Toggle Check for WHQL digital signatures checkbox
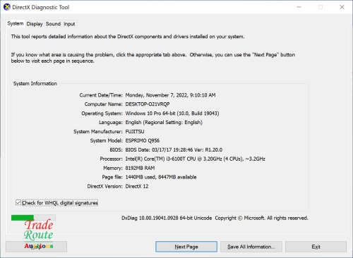This screenshot has height=258, width=353. [18, 202]
